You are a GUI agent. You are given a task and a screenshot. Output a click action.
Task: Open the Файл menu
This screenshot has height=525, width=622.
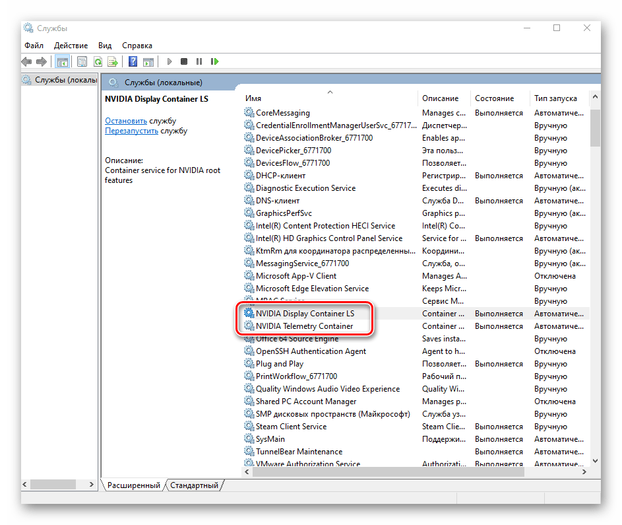click(x=34, y=46)
